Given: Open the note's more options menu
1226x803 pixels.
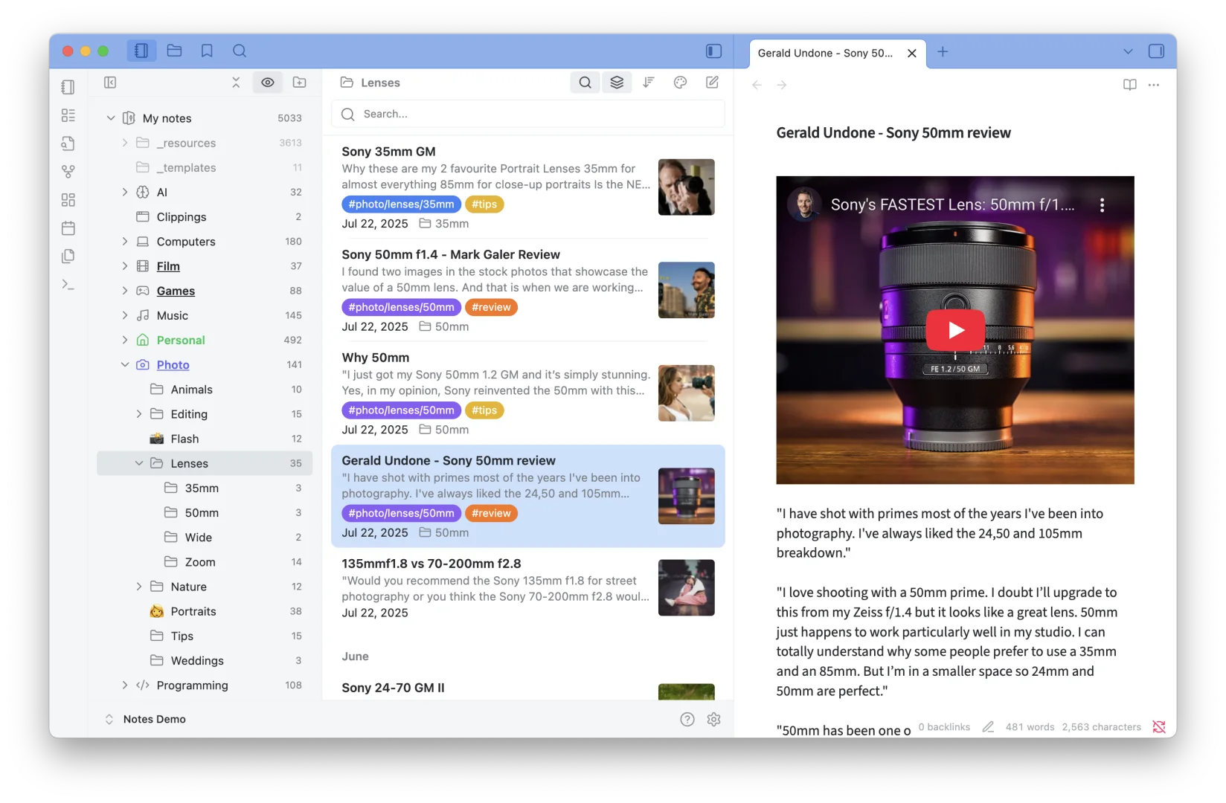Looking at the screenshot, I should pos(1154,85).
